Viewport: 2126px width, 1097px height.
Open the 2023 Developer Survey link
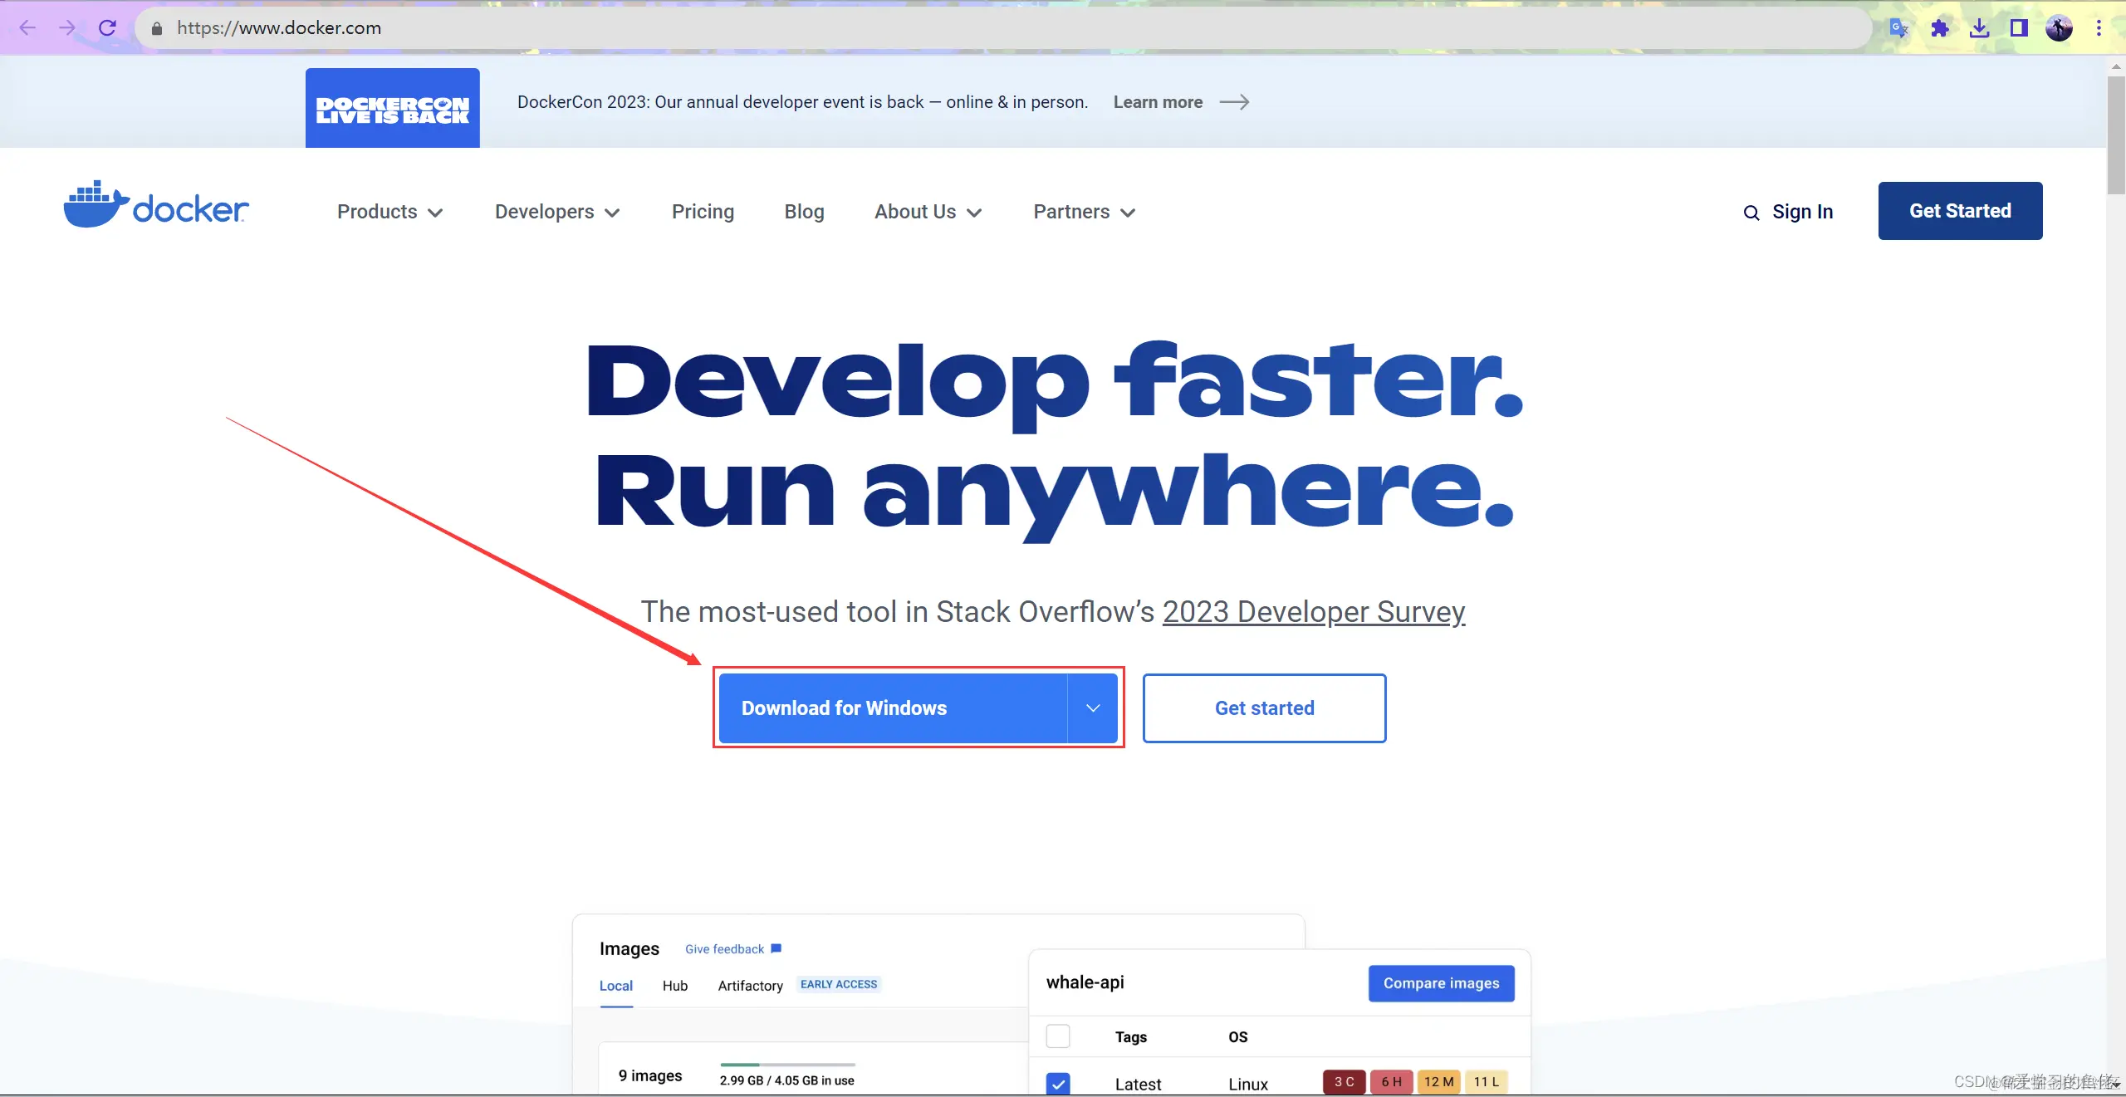coord(1313,612)
